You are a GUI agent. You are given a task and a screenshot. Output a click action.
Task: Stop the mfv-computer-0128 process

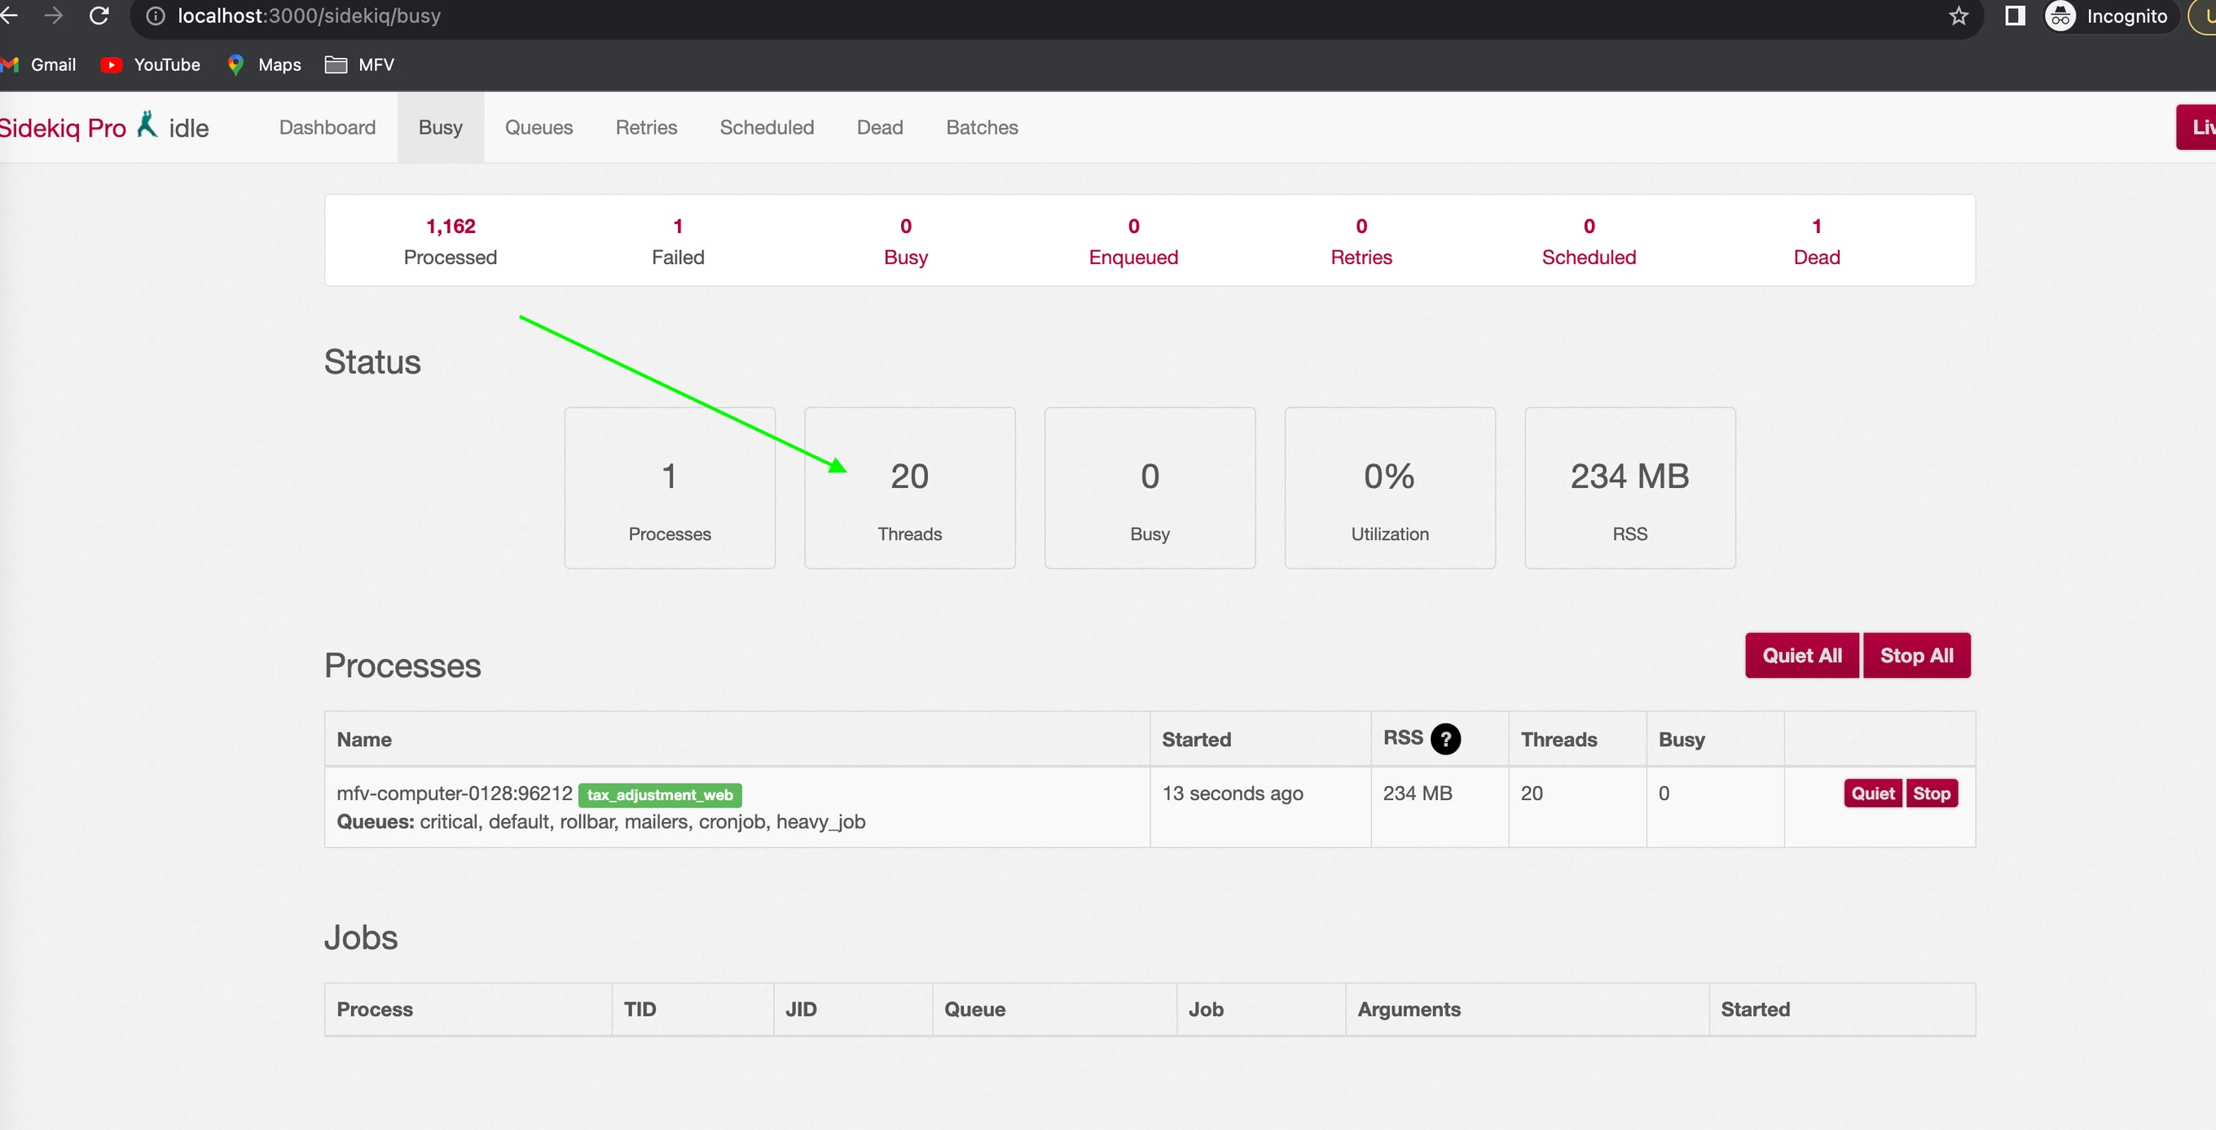point(1931,793)
